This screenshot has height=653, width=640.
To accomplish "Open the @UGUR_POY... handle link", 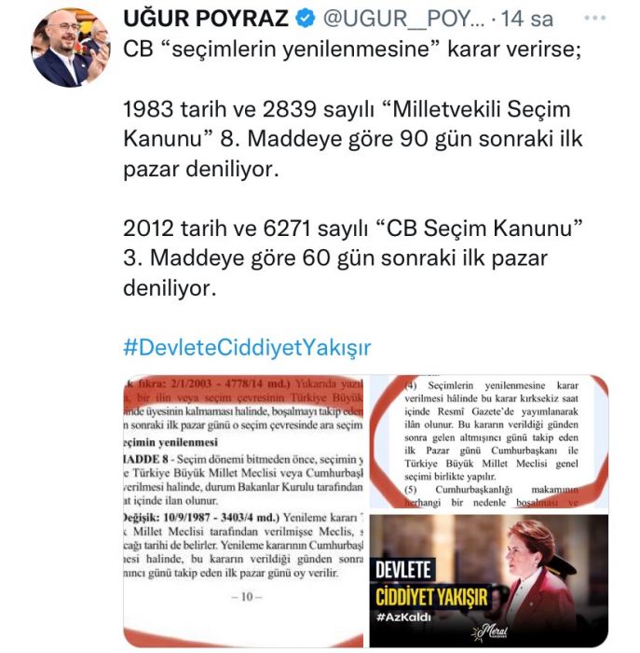I will pyautogui.click(x=403, y=19).
